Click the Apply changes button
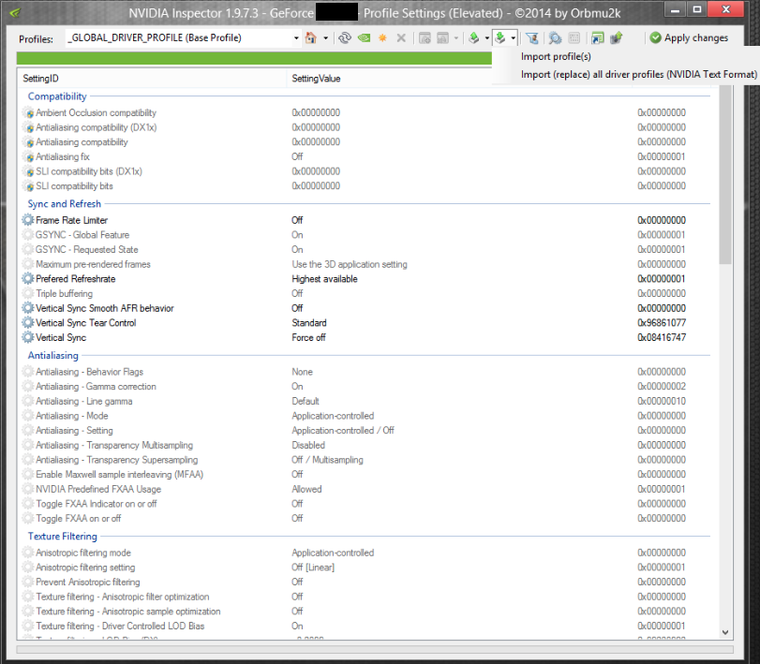 click(689, 37)
